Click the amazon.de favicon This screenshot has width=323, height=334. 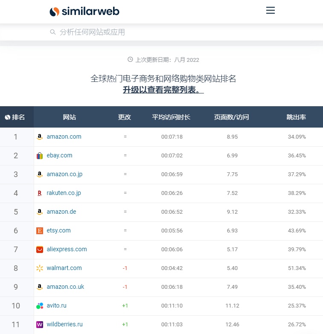(x=40, y=212)
